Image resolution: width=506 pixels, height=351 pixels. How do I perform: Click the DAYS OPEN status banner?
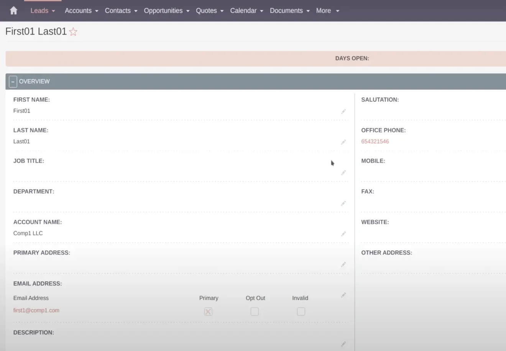pos(352,58)
